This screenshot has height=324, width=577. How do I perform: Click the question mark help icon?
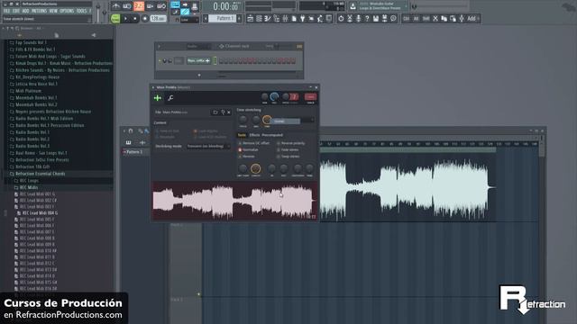(x=367, y=18)
